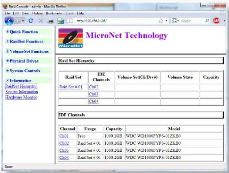Open the Adblock Plus dropdown arrow
The height and width of the screenshot is (173, 229).
[x=224, y=21]
